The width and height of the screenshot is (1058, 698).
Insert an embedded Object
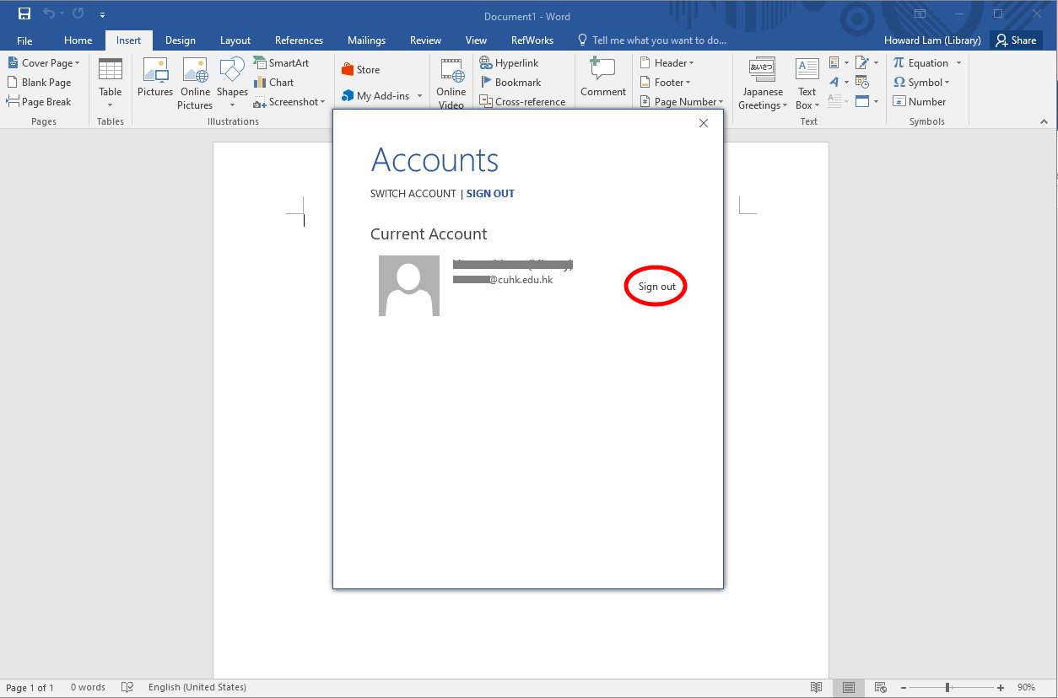click(x=866, y=102)
